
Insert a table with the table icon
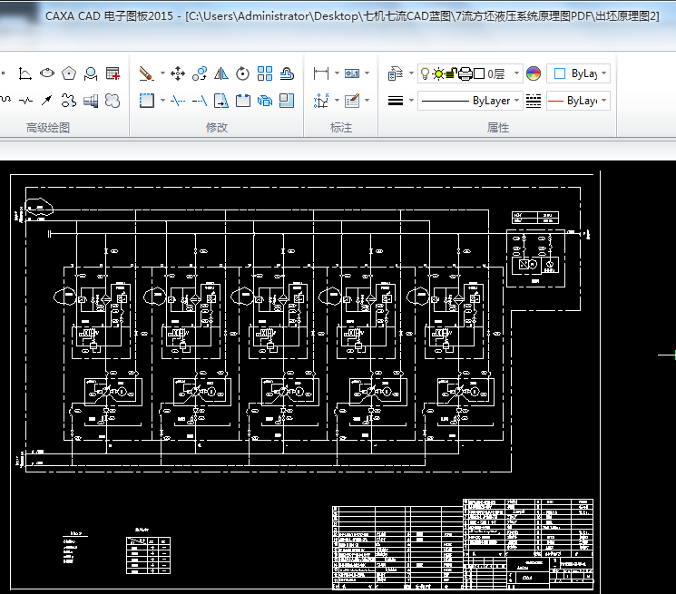coord(113,73)
